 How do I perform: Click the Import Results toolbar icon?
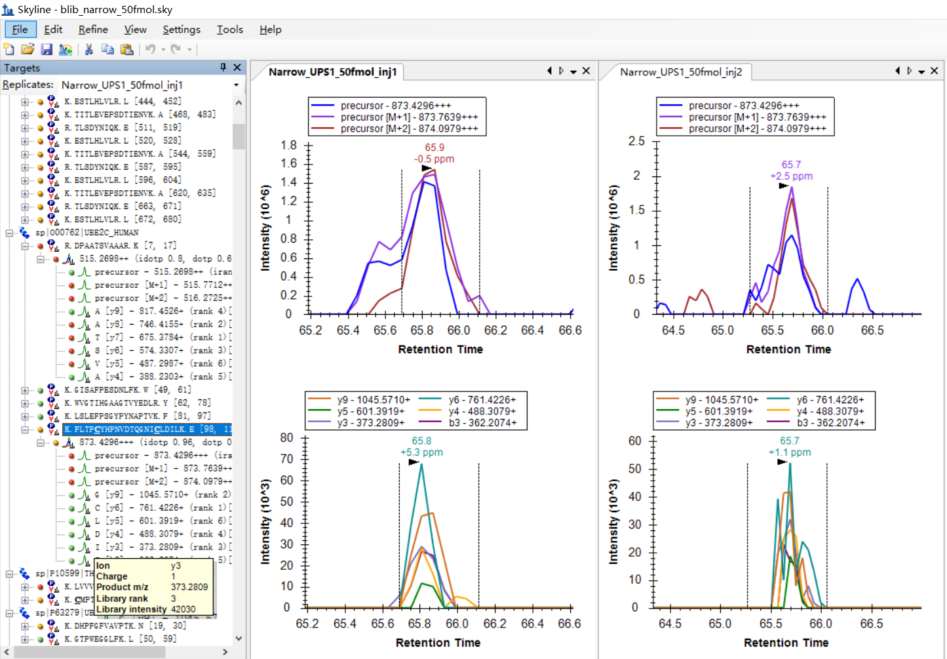click(65, 49)
